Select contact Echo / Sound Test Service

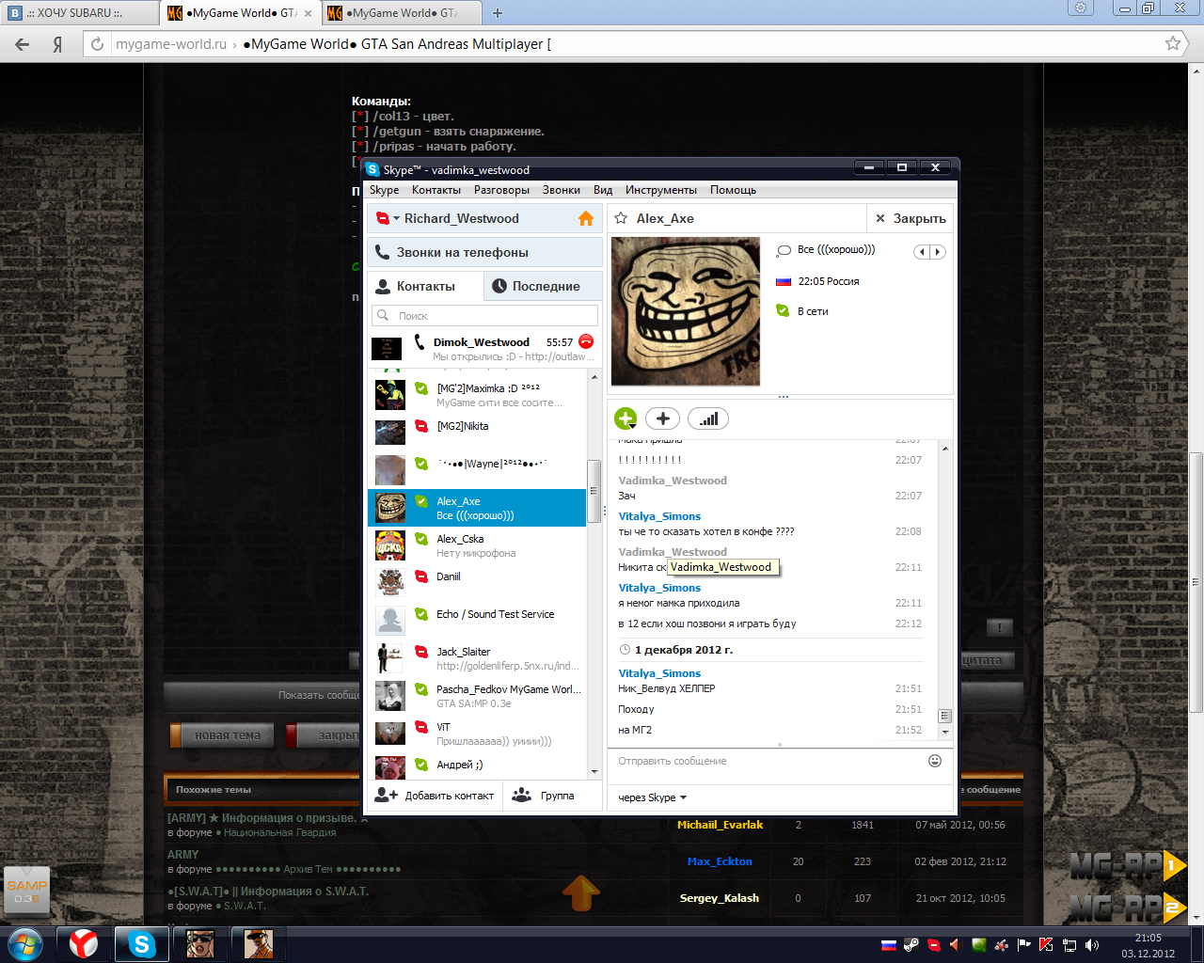point(477,621)
